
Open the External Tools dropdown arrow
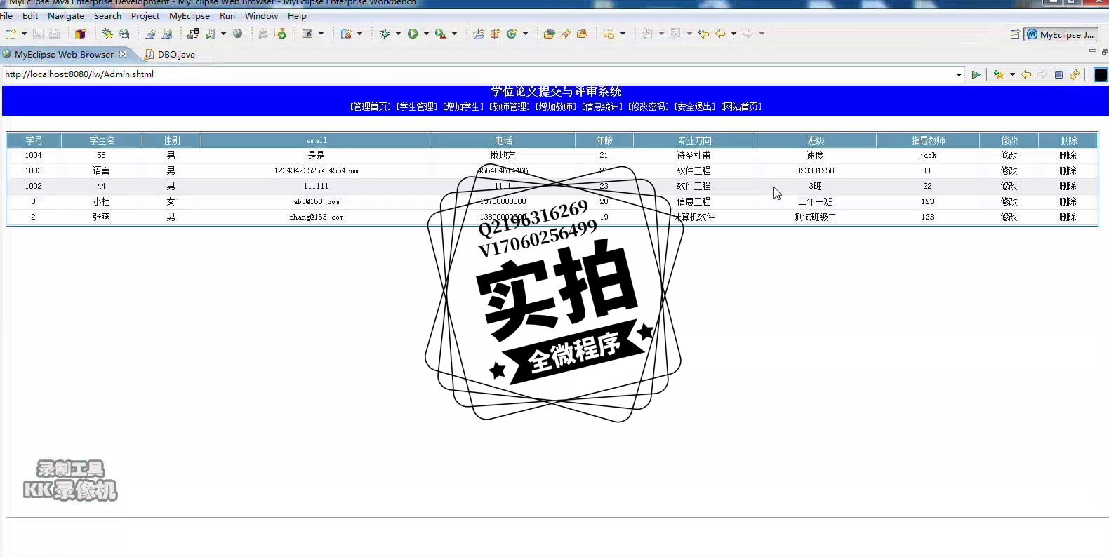pos(454,34)
